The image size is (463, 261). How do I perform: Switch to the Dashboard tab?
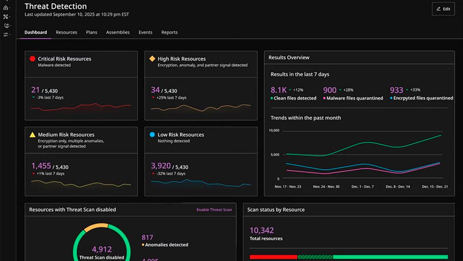point(36,32)
